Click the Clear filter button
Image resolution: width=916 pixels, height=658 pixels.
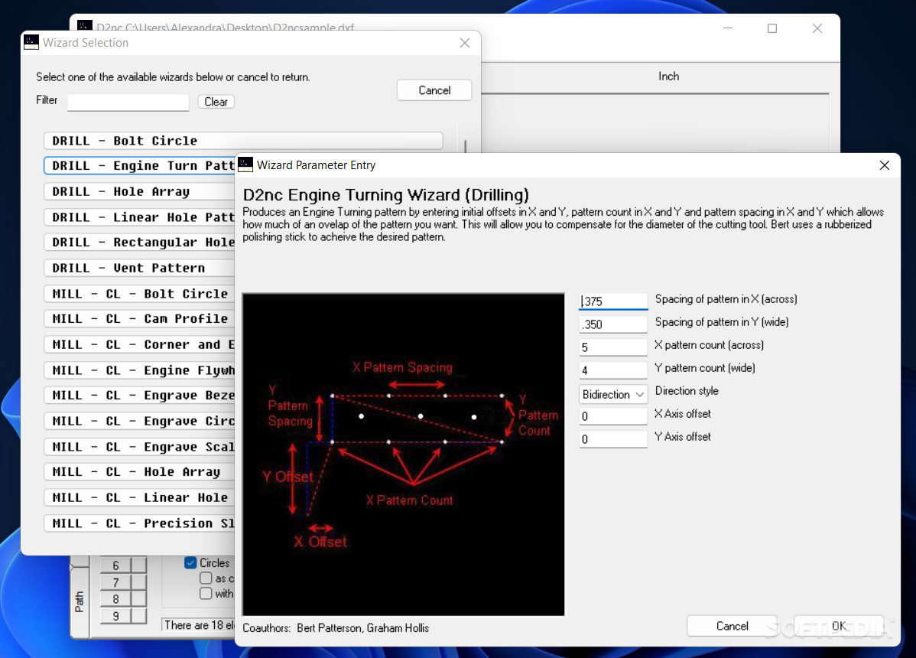click(x=216, y=102)
